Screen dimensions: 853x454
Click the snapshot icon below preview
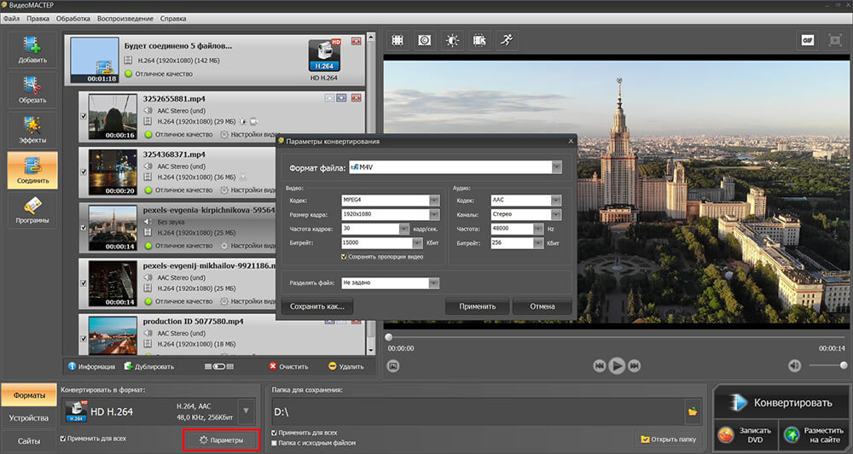[x=393, y=366]
